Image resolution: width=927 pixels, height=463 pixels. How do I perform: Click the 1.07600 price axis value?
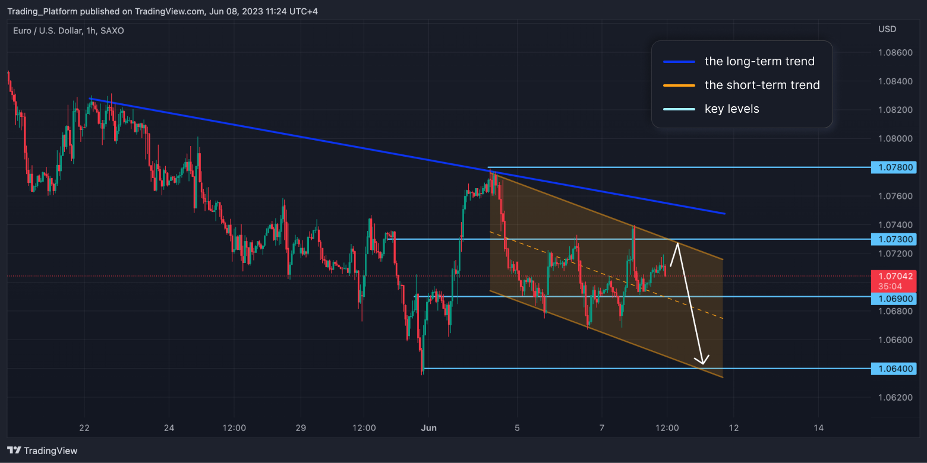point(896,196)
